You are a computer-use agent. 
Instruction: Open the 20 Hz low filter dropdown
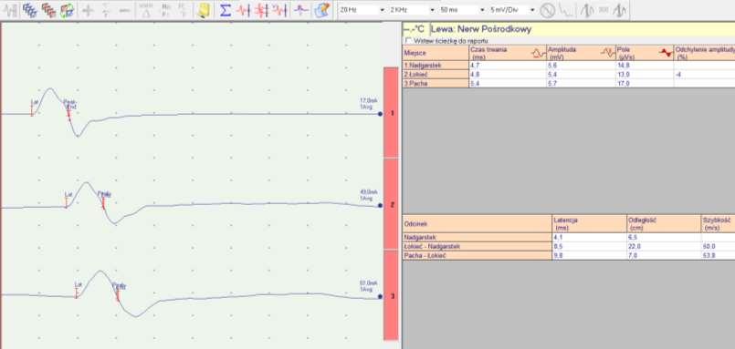click(x=383, y=9)
